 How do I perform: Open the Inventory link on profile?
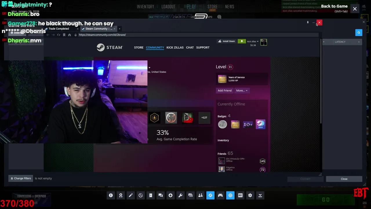coord(223,140)
